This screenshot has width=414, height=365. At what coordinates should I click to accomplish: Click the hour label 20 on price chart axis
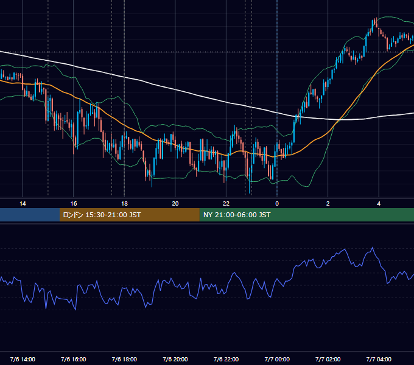[175, 204]
